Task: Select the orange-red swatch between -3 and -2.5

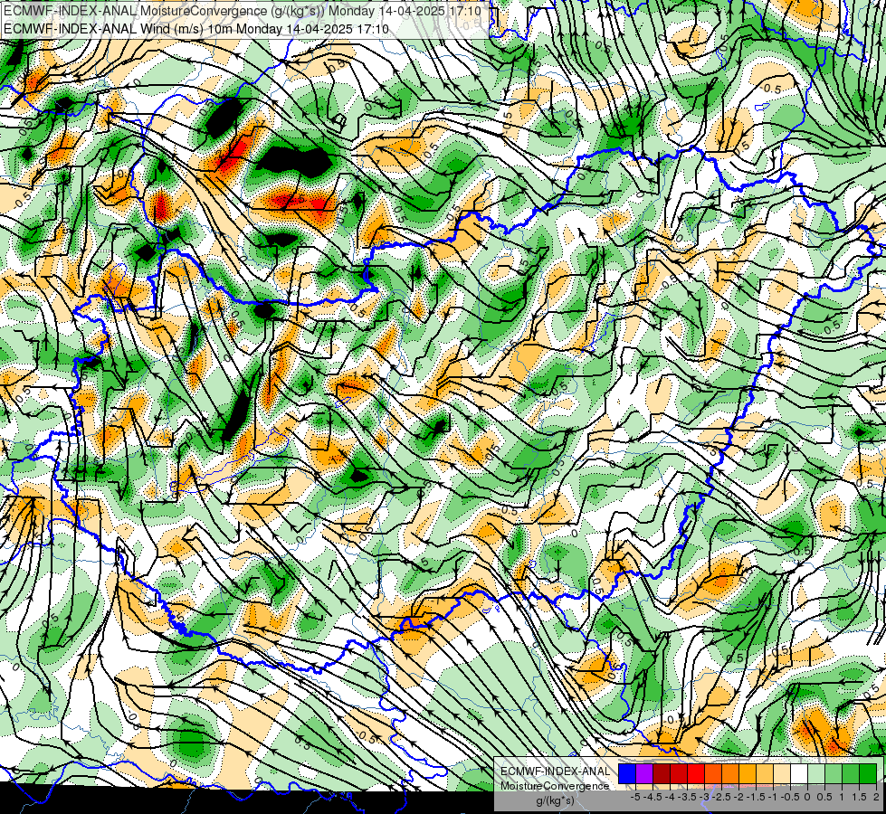Action: point(713,773)
